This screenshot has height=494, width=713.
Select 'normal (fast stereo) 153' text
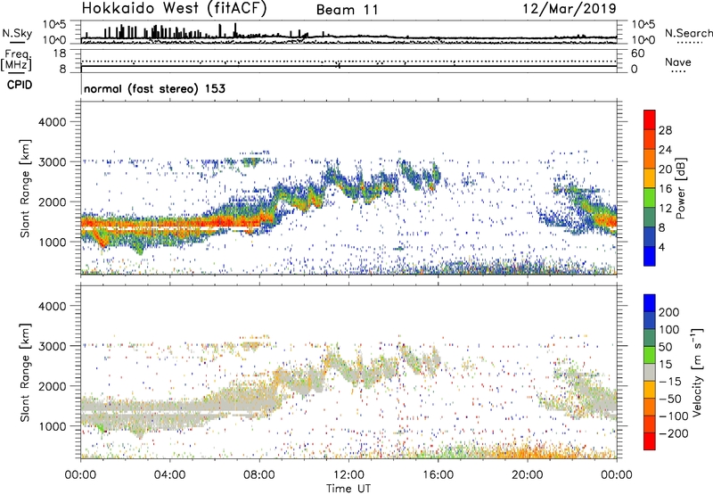click(154, 88)
